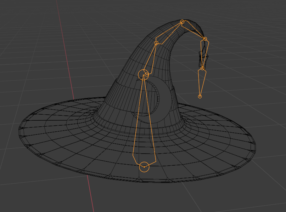Select the bone along the drooping hat tip
The image size is (286, 212).
(x=194, y=29)
